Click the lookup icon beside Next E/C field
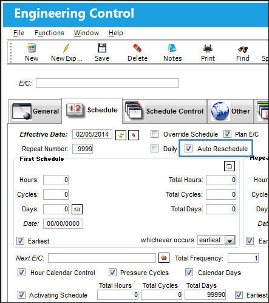Viewport: 269px width, 303px height. [164, 258]
